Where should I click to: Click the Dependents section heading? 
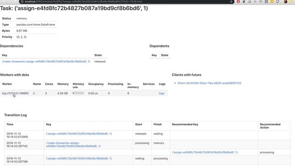coord(159,46)
